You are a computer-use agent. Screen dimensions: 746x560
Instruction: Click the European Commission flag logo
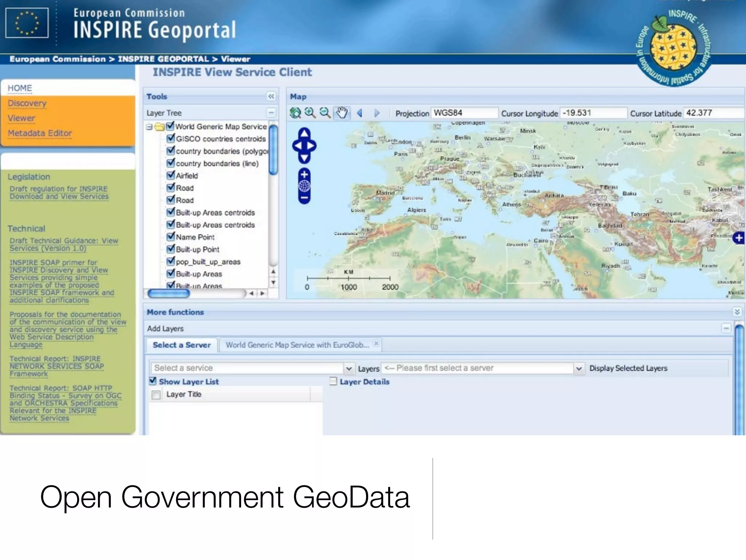click(27, 23)
